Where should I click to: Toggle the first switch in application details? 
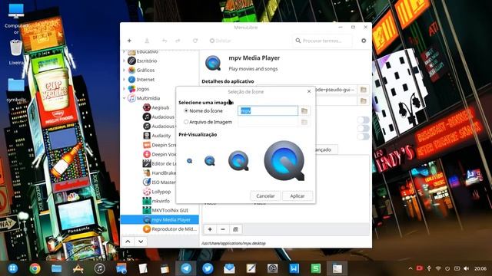click(x=364, y=120)
